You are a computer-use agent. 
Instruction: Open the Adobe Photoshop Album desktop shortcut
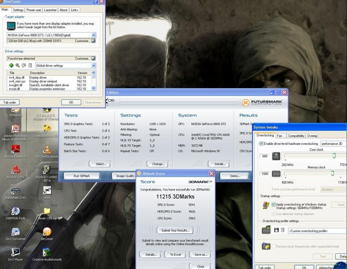pyautogui.click(x=16, y=128)
